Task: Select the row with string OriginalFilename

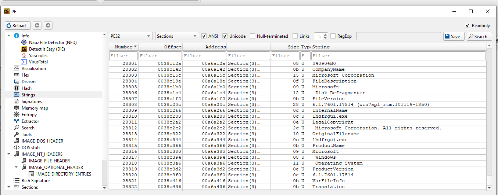Action: coord(297,134)
